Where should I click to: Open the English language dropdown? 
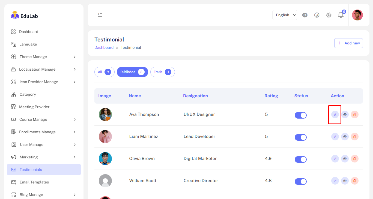285,15
